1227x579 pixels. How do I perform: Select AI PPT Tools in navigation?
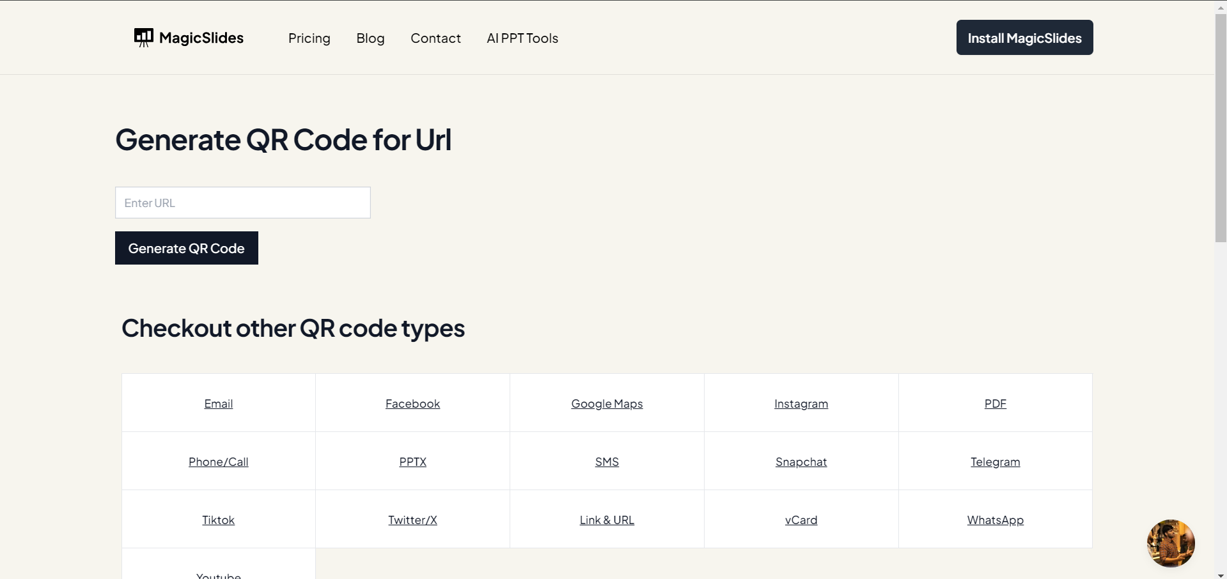coord(522,38)
